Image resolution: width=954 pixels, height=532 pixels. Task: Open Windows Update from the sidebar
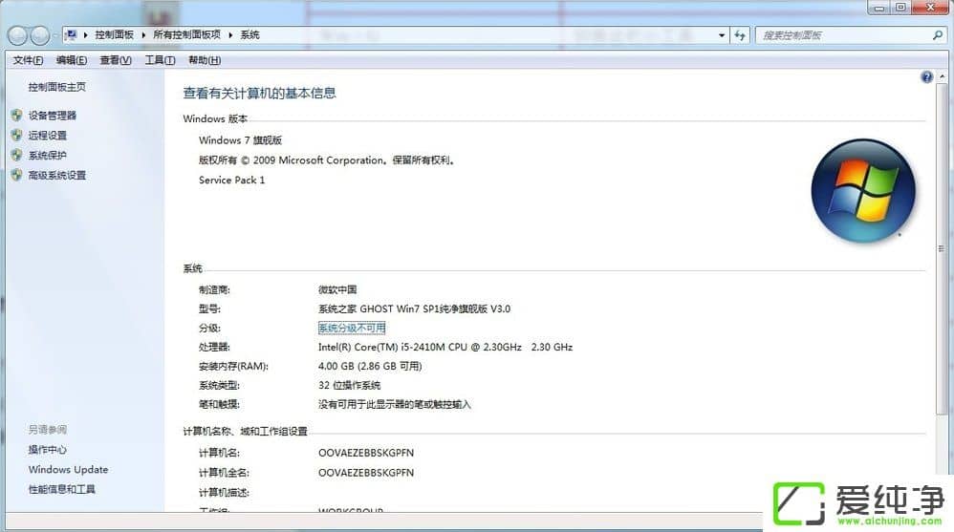coord(68,470)
